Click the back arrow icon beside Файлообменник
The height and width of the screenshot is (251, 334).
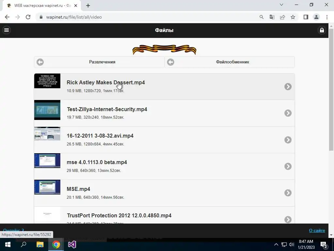point(171,62)
